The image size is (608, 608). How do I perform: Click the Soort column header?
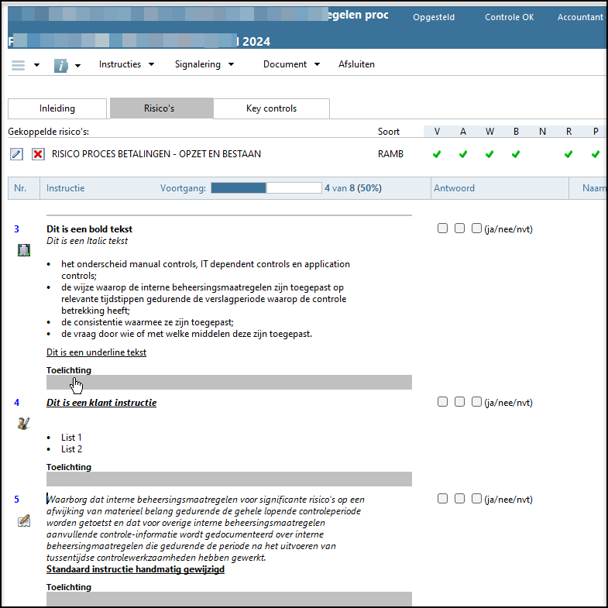point(389,132)
